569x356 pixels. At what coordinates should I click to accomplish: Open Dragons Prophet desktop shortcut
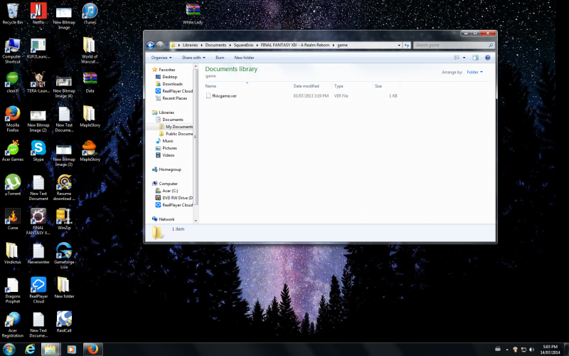click(x=12, y=290)
